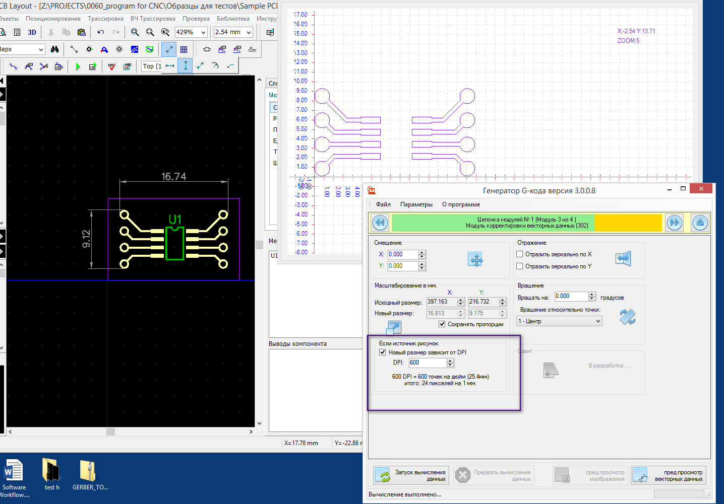Open the 'Трассировка' menu
Viewport: 724px width, 504px height.
[105, 19]
